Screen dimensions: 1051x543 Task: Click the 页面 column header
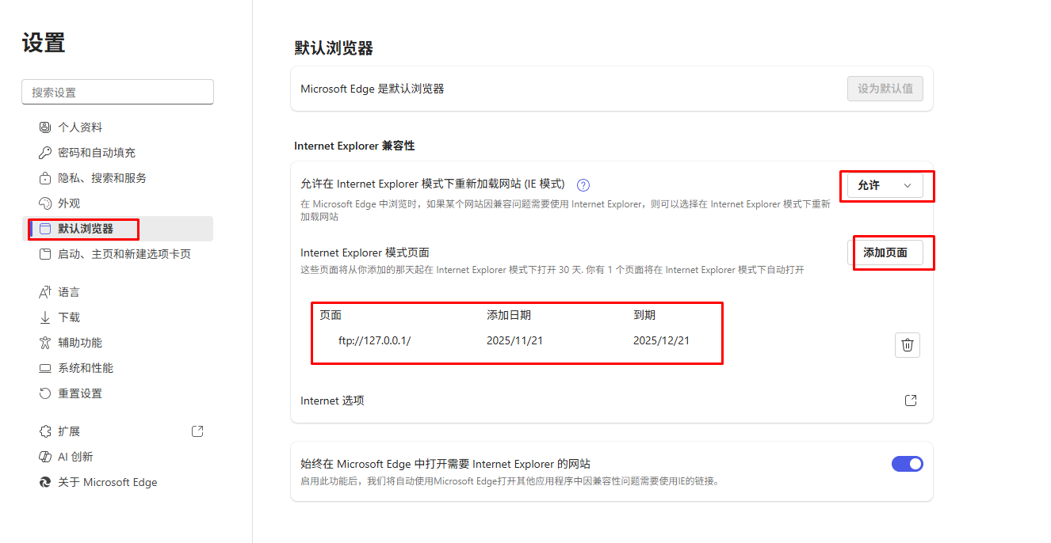[331, 315]
